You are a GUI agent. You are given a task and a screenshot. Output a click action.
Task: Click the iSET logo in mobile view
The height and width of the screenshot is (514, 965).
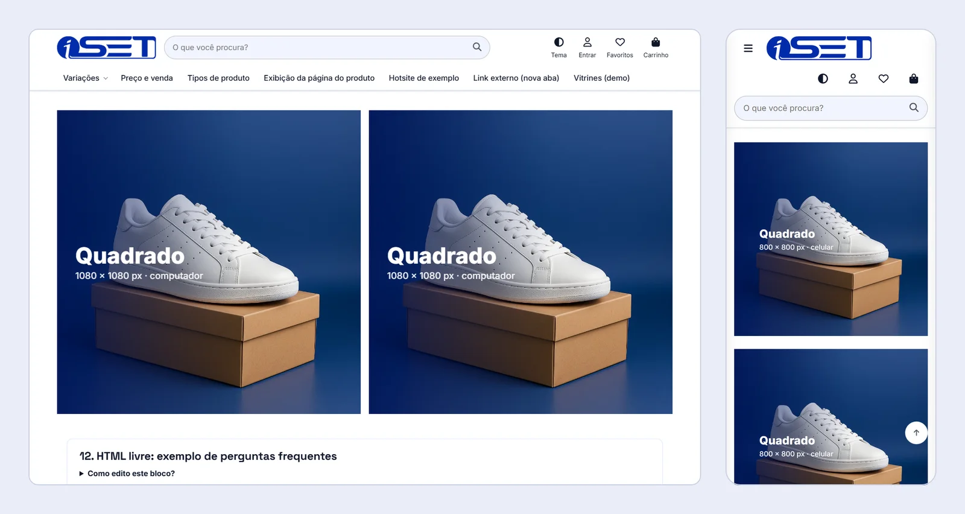pyautogui.click(x=819, y=48)
